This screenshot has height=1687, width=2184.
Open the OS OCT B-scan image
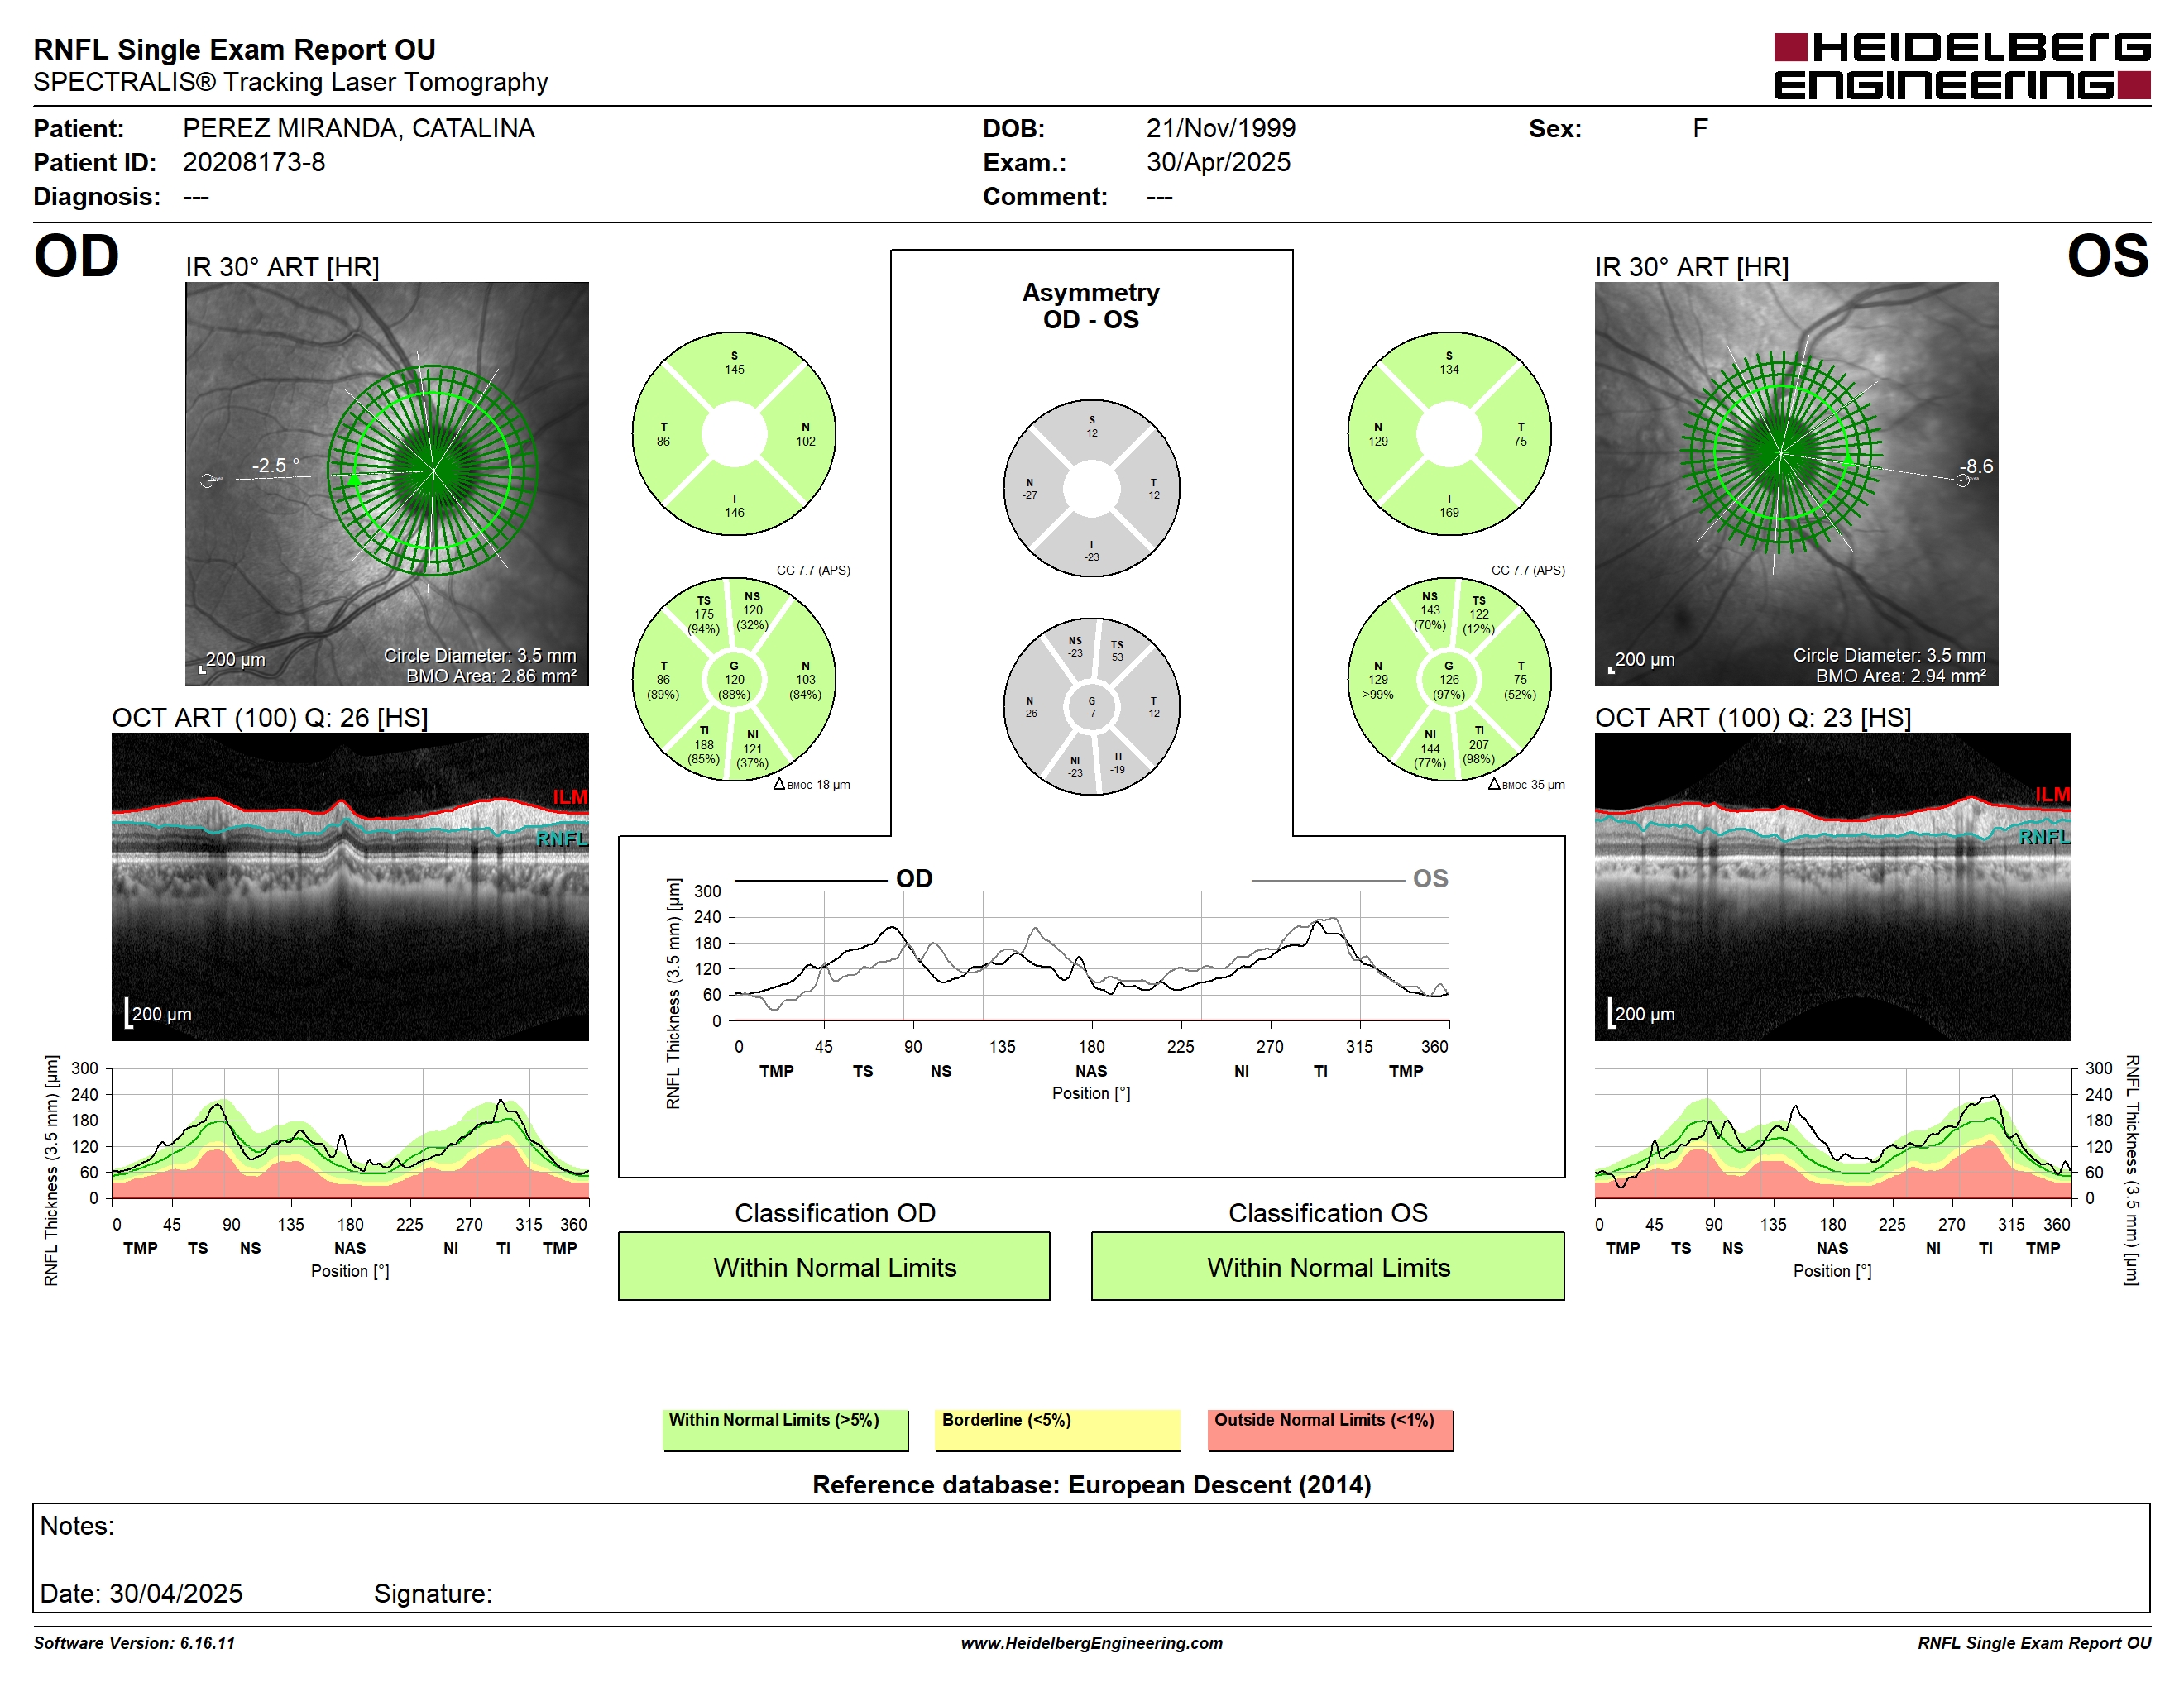point(1832,887)
